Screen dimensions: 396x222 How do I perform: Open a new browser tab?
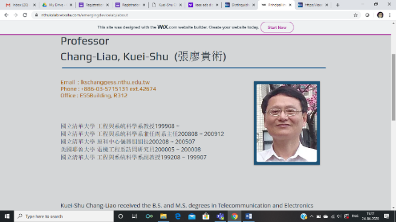click(x=338, y=5)
